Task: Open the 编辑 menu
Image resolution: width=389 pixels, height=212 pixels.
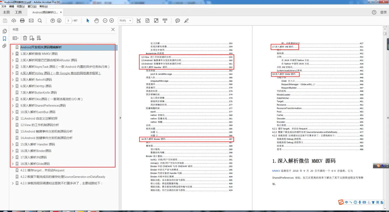Action: coord(11,6)
